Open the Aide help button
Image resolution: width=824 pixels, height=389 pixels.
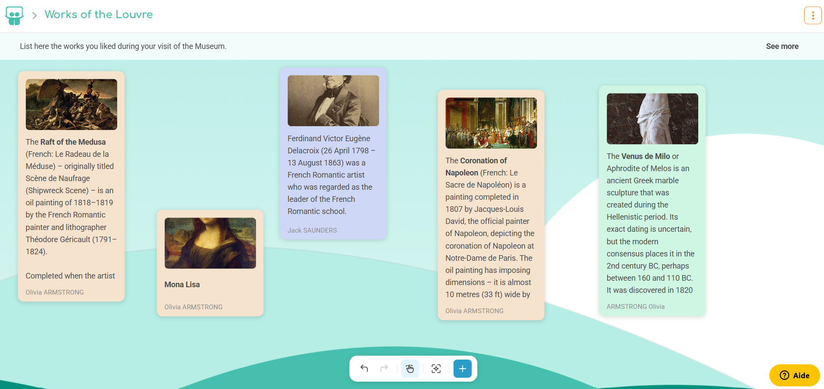(x=795, y=375)
